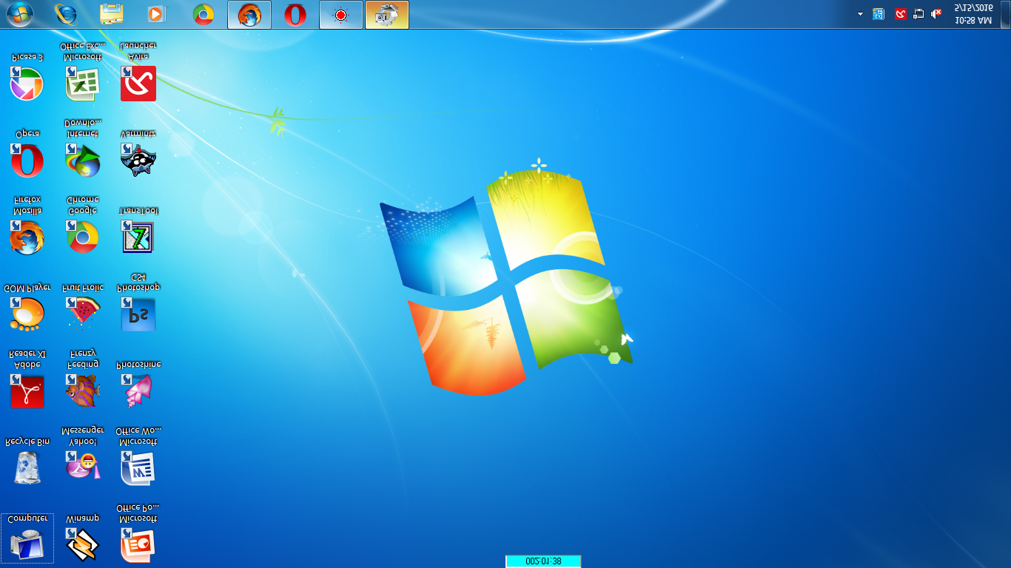Image resolution: width=1011 pixels, height=568 pixels.
Task: Open Windows Explorer from the taskbar
Action: (x=112, y=14)
